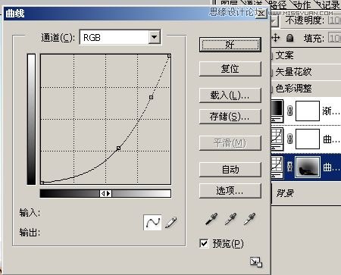This screenshot has width=341, height=275.
Task: Click link icon of the unselected 曲… layer
Action: [289, 139]
